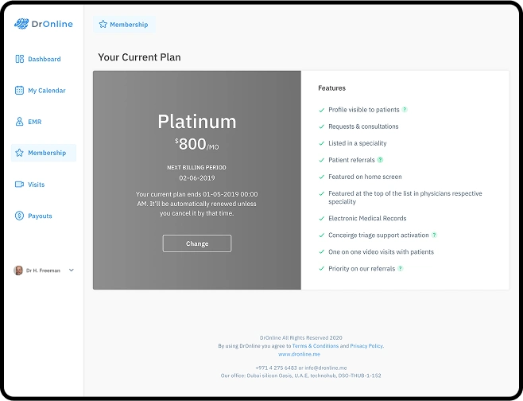Click help icon beside Concierge triage support activation
The width and height of the screenshot is (523, 401).
[x=434, y=235]
